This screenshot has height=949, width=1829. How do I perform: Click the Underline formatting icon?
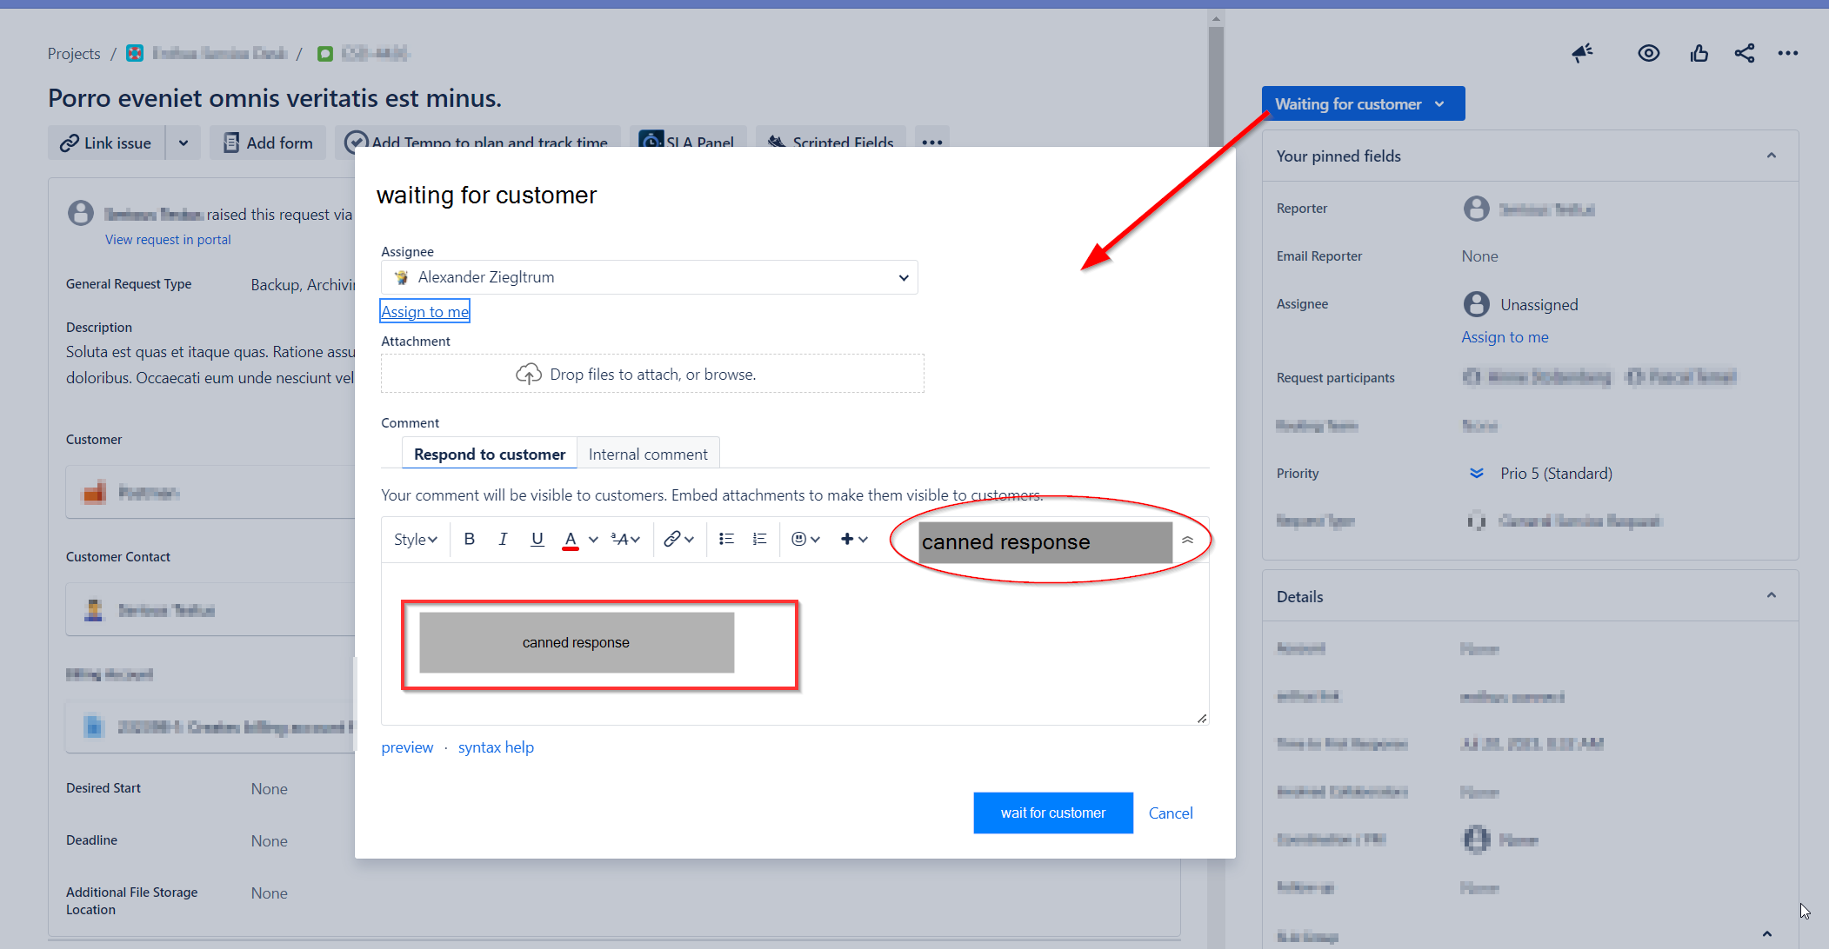click(x=537, y=539)
